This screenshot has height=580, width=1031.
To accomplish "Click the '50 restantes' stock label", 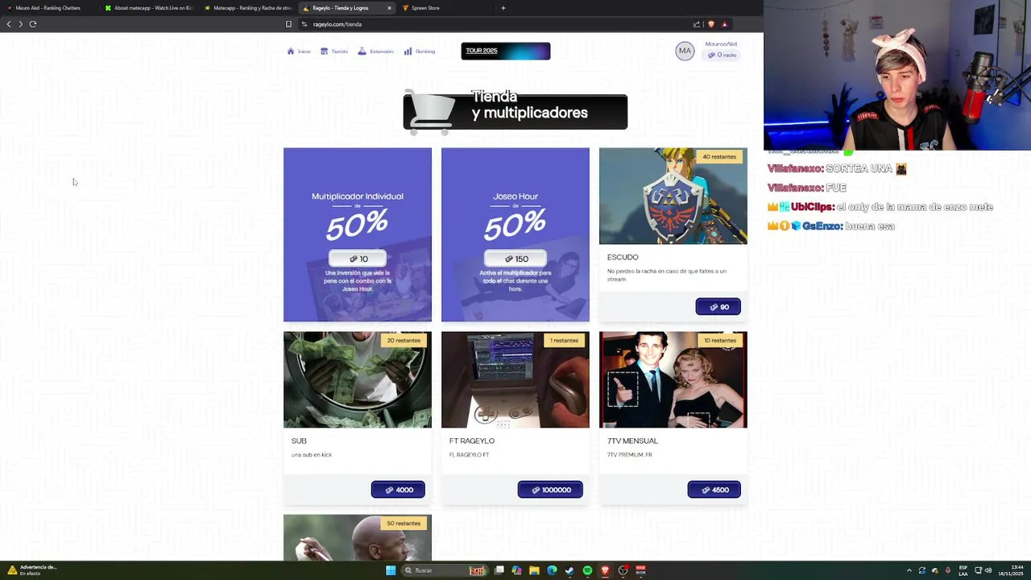I will coord(404,524).
